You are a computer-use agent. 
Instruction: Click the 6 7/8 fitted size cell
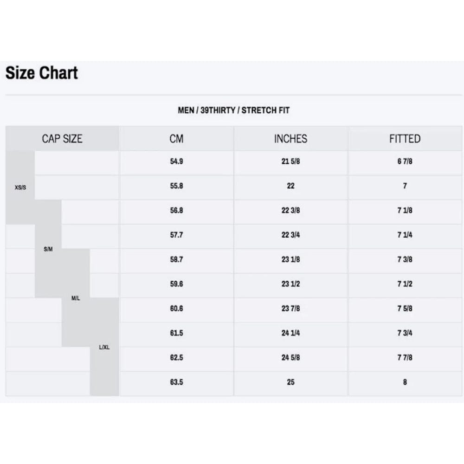click(405, 161)
